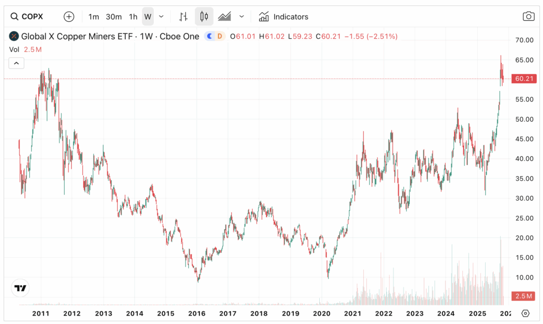Open chart settings hexagon icon at bottom right
This screenshot has height=324, width=543.
point(525,313)
